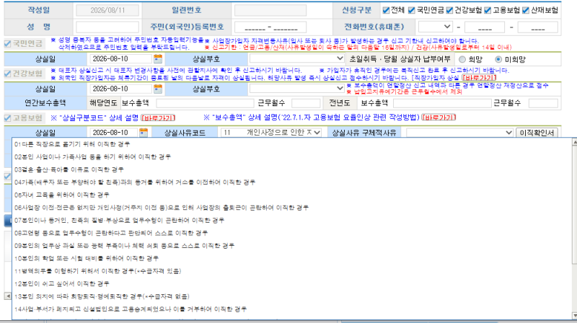Toggle the 국민연금 checkbox in 신청구분
Screen dimensions: 577x323
tap(411, 10)
